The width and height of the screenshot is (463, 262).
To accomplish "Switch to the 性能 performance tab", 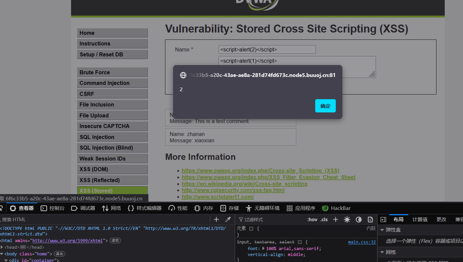I will click(x=178, y=208).
